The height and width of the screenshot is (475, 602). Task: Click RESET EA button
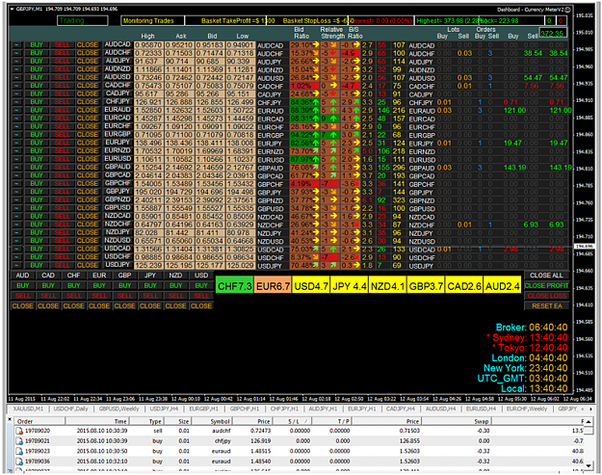pos(546,306)
